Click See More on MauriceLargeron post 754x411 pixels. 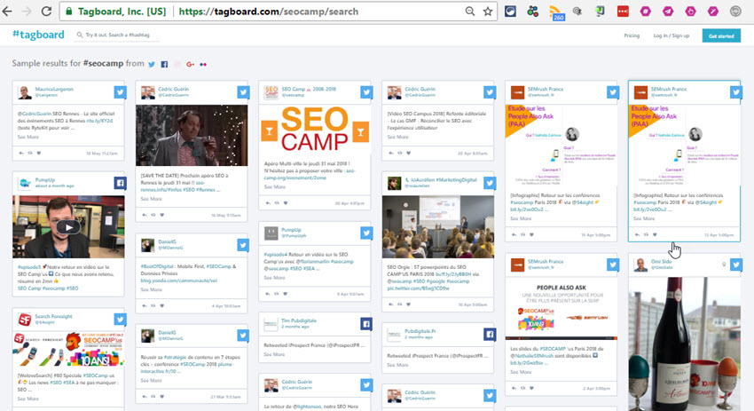pos(27,138)
